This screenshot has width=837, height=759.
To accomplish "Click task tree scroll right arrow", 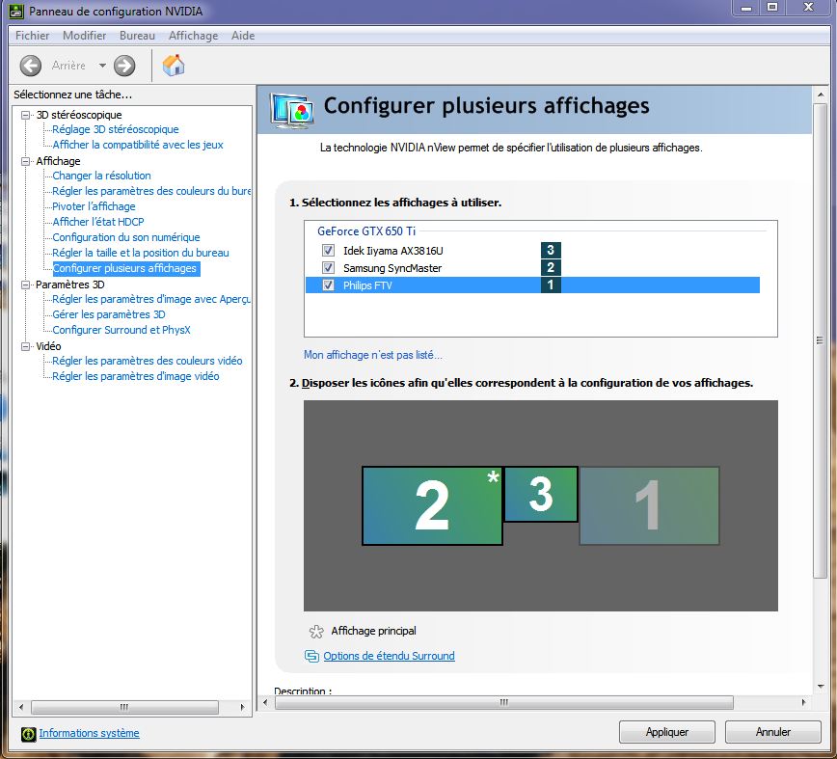I will tap(242, 707).
